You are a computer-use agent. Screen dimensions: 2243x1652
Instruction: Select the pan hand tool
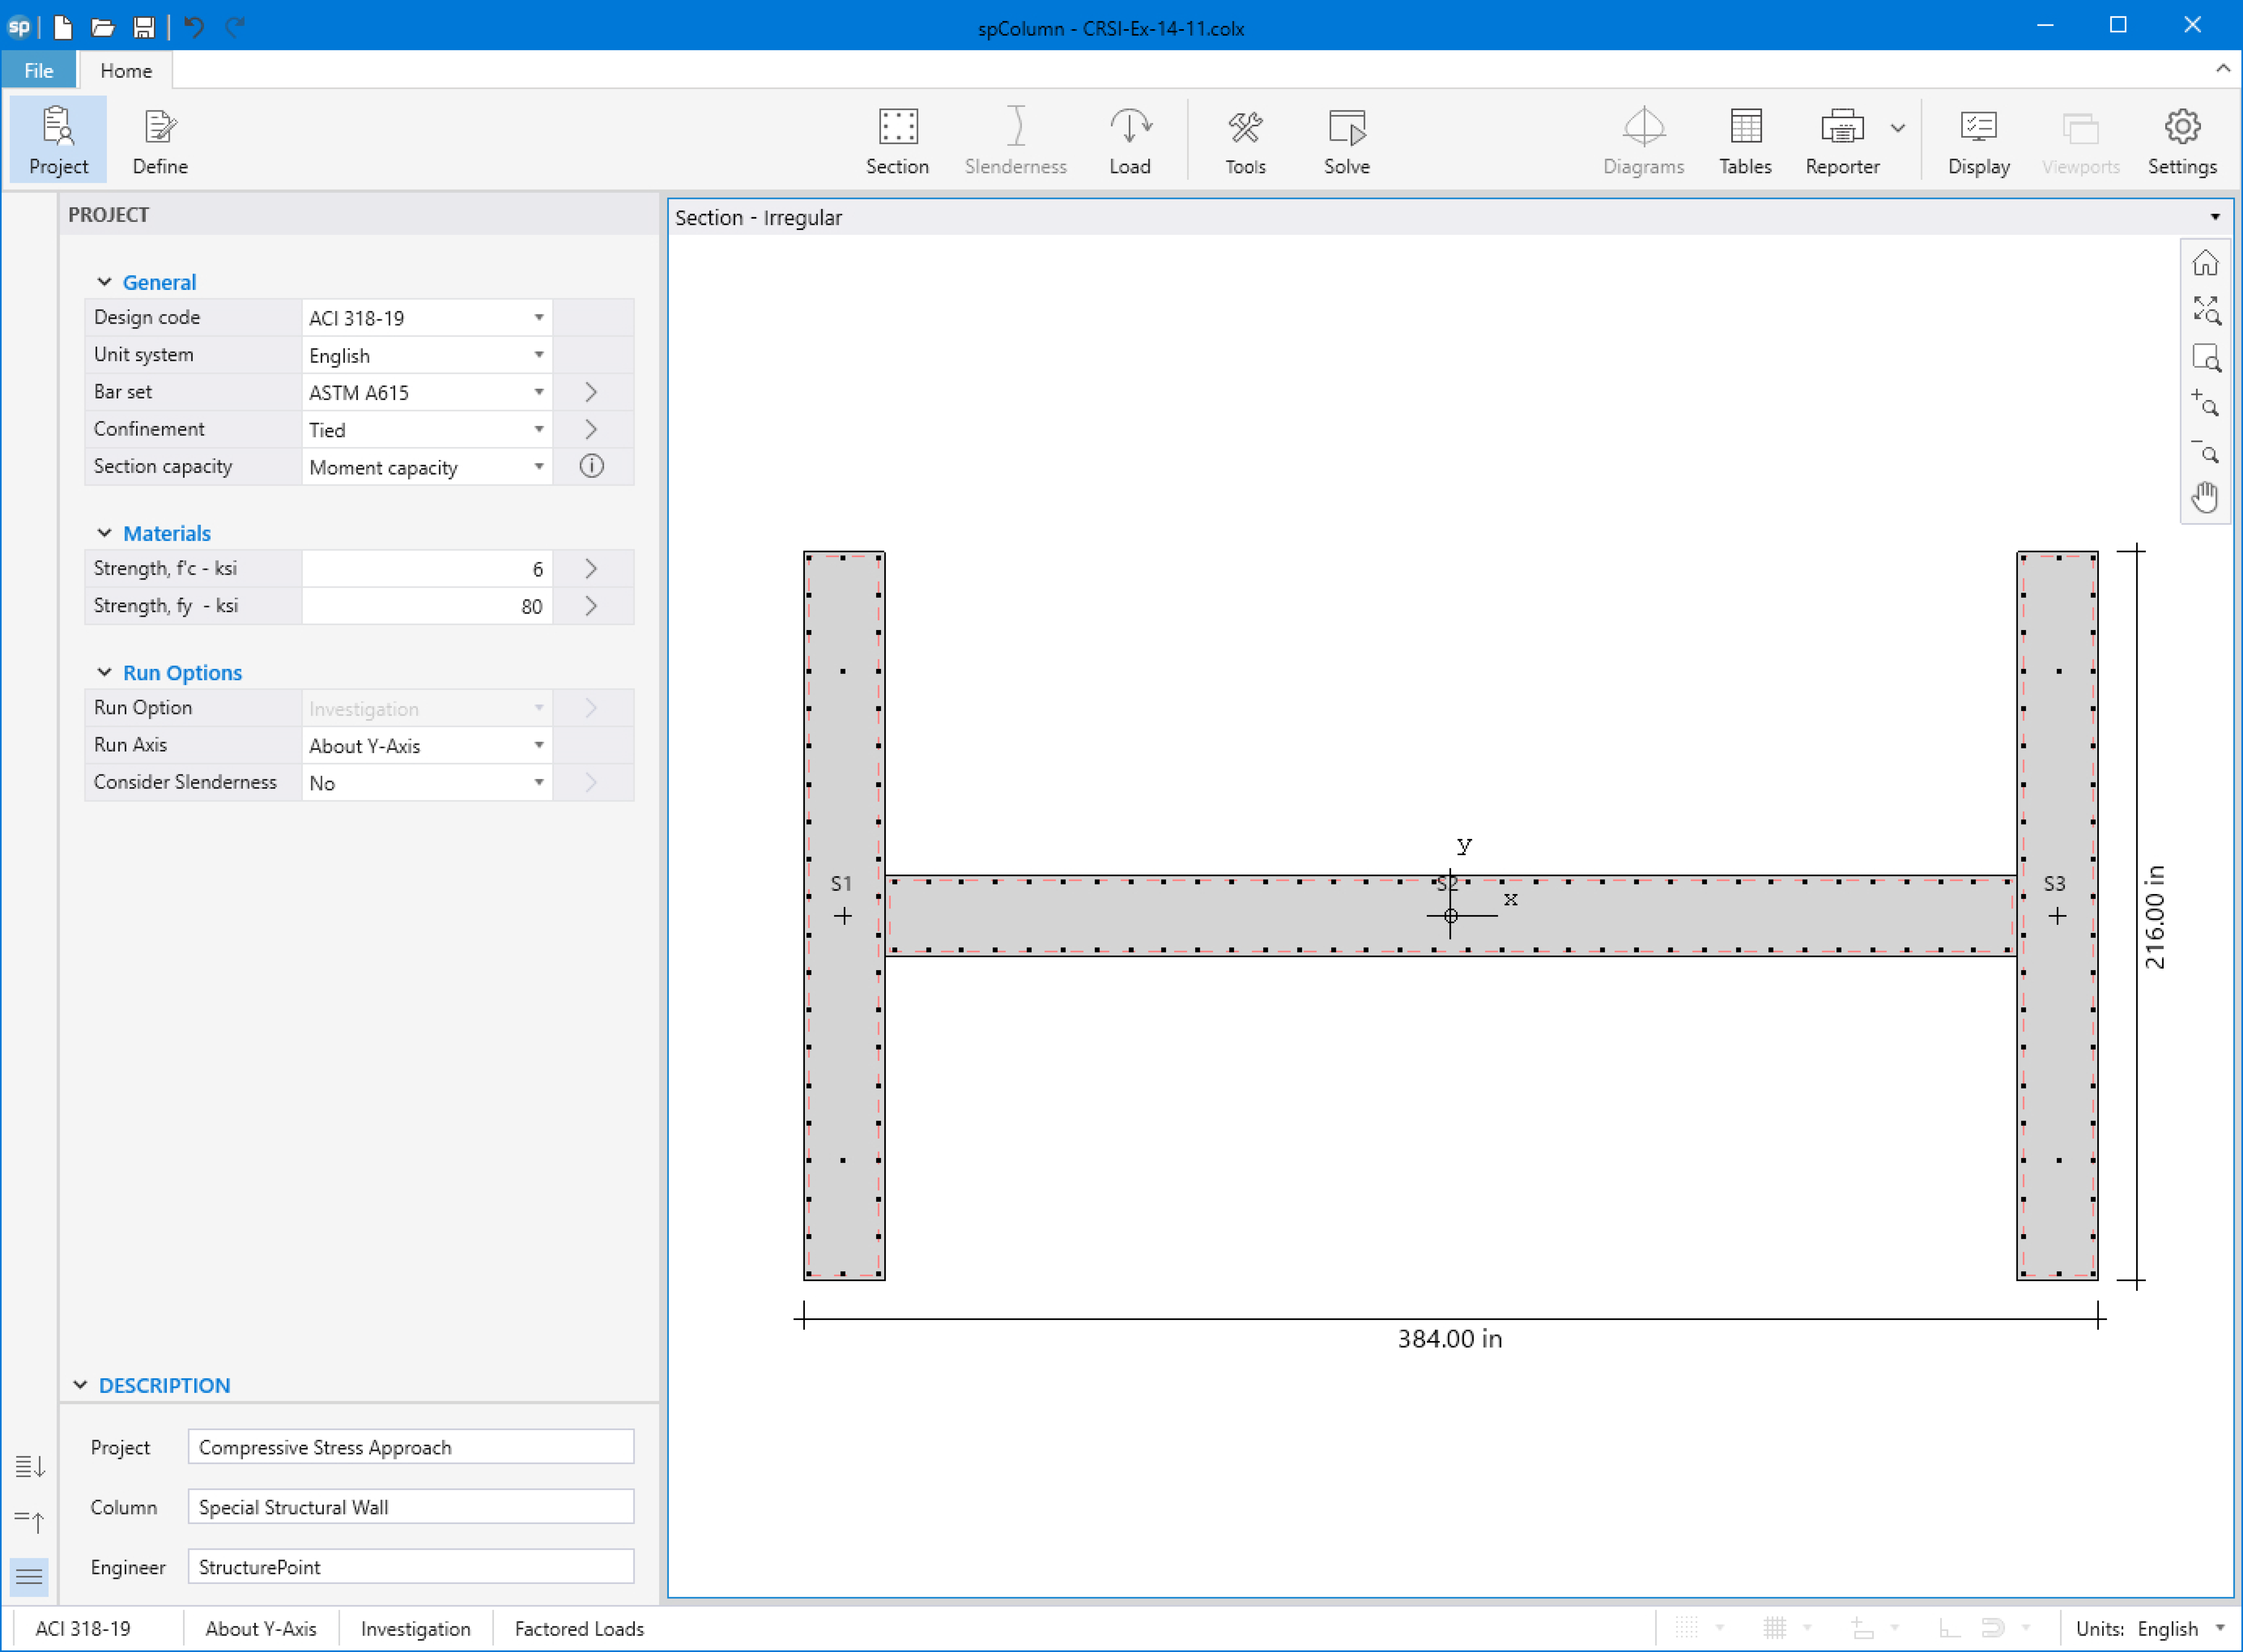pos(2205,497)
